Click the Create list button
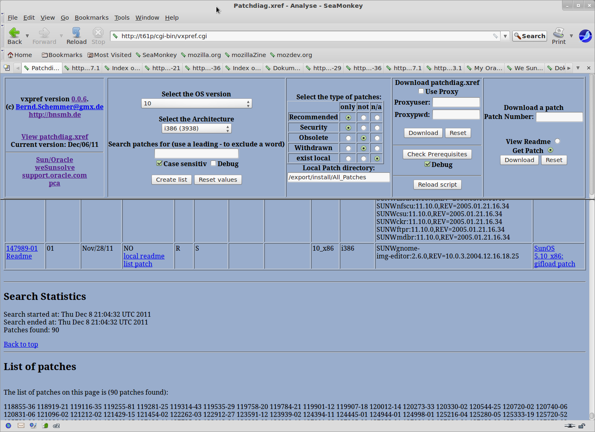 click(171, 180)
